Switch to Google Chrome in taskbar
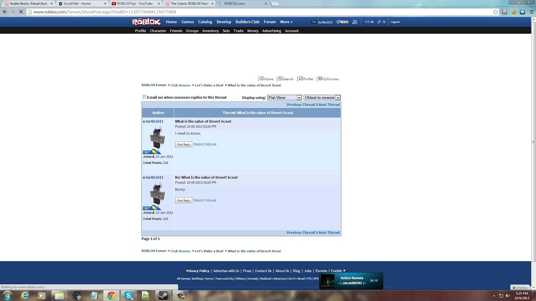The image size is (536, 301). [x=111, y=296]
